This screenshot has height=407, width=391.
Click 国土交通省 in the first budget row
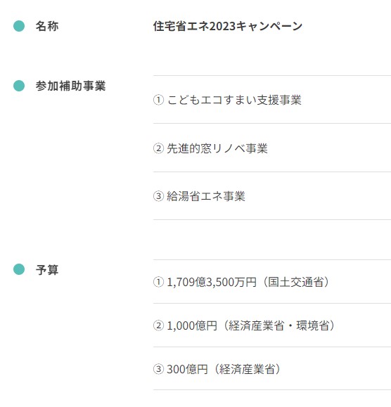coord(295,282)
